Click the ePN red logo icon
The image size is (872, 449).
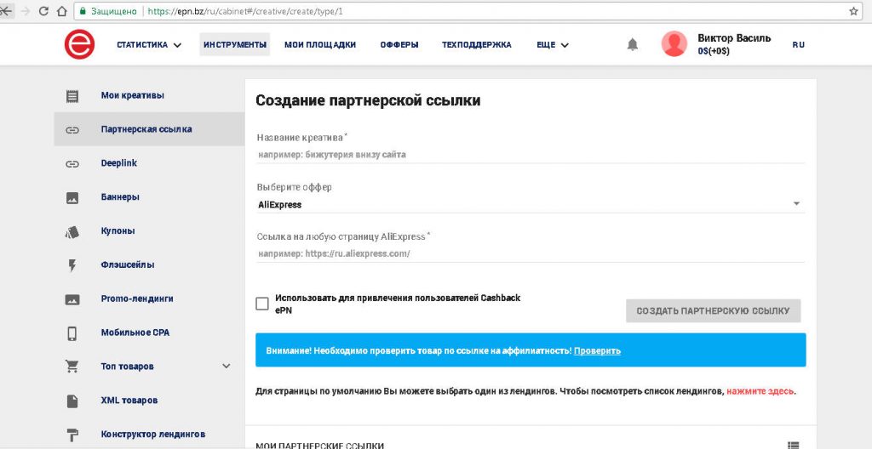point(79,44)
